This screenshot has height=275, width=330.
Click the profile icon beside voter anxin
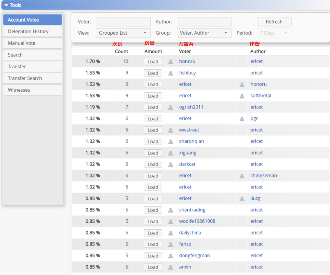click(170, 267)
